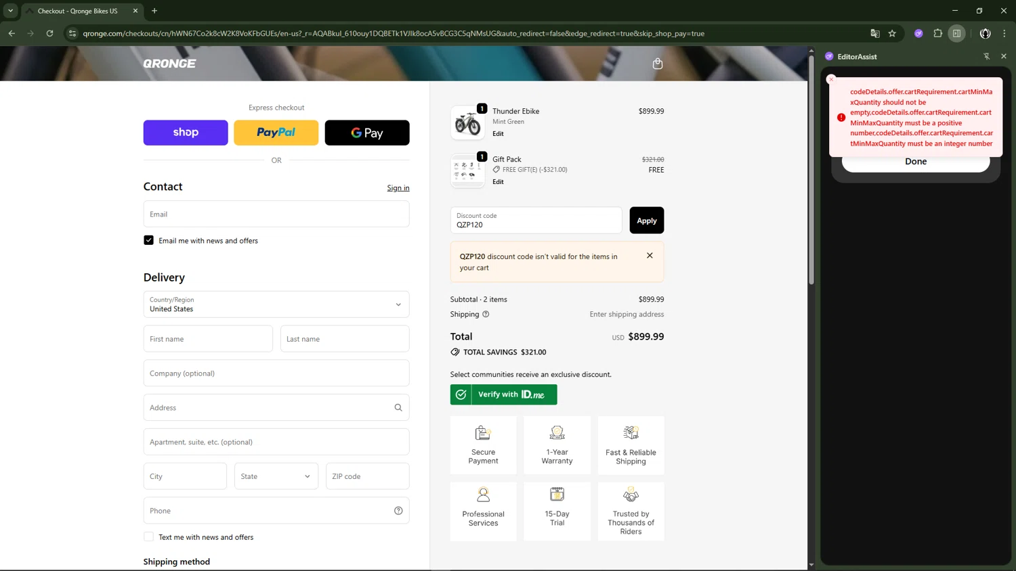Click the Qronge logo in header
1016x571 pixels.
(169, 64)
